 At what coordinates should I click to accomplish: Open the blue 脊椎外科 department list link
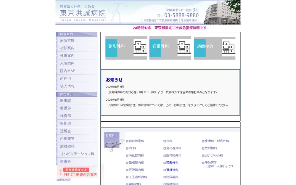click(x=172, y=170)
